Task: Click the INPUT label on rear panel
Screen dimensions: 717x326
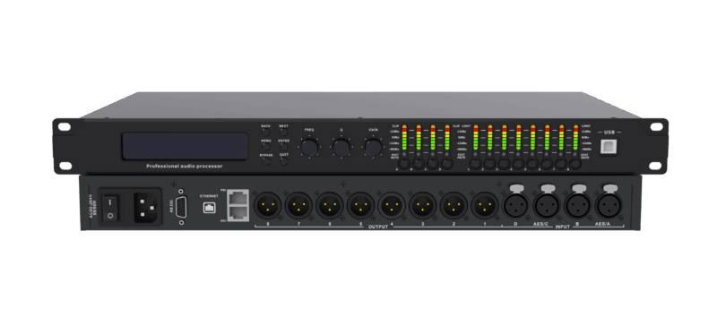Action: point(563,227)
